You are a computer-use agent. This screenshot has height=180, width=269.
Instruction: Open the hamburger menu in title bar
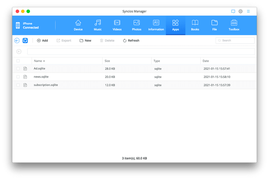click(x=248, y=11)
